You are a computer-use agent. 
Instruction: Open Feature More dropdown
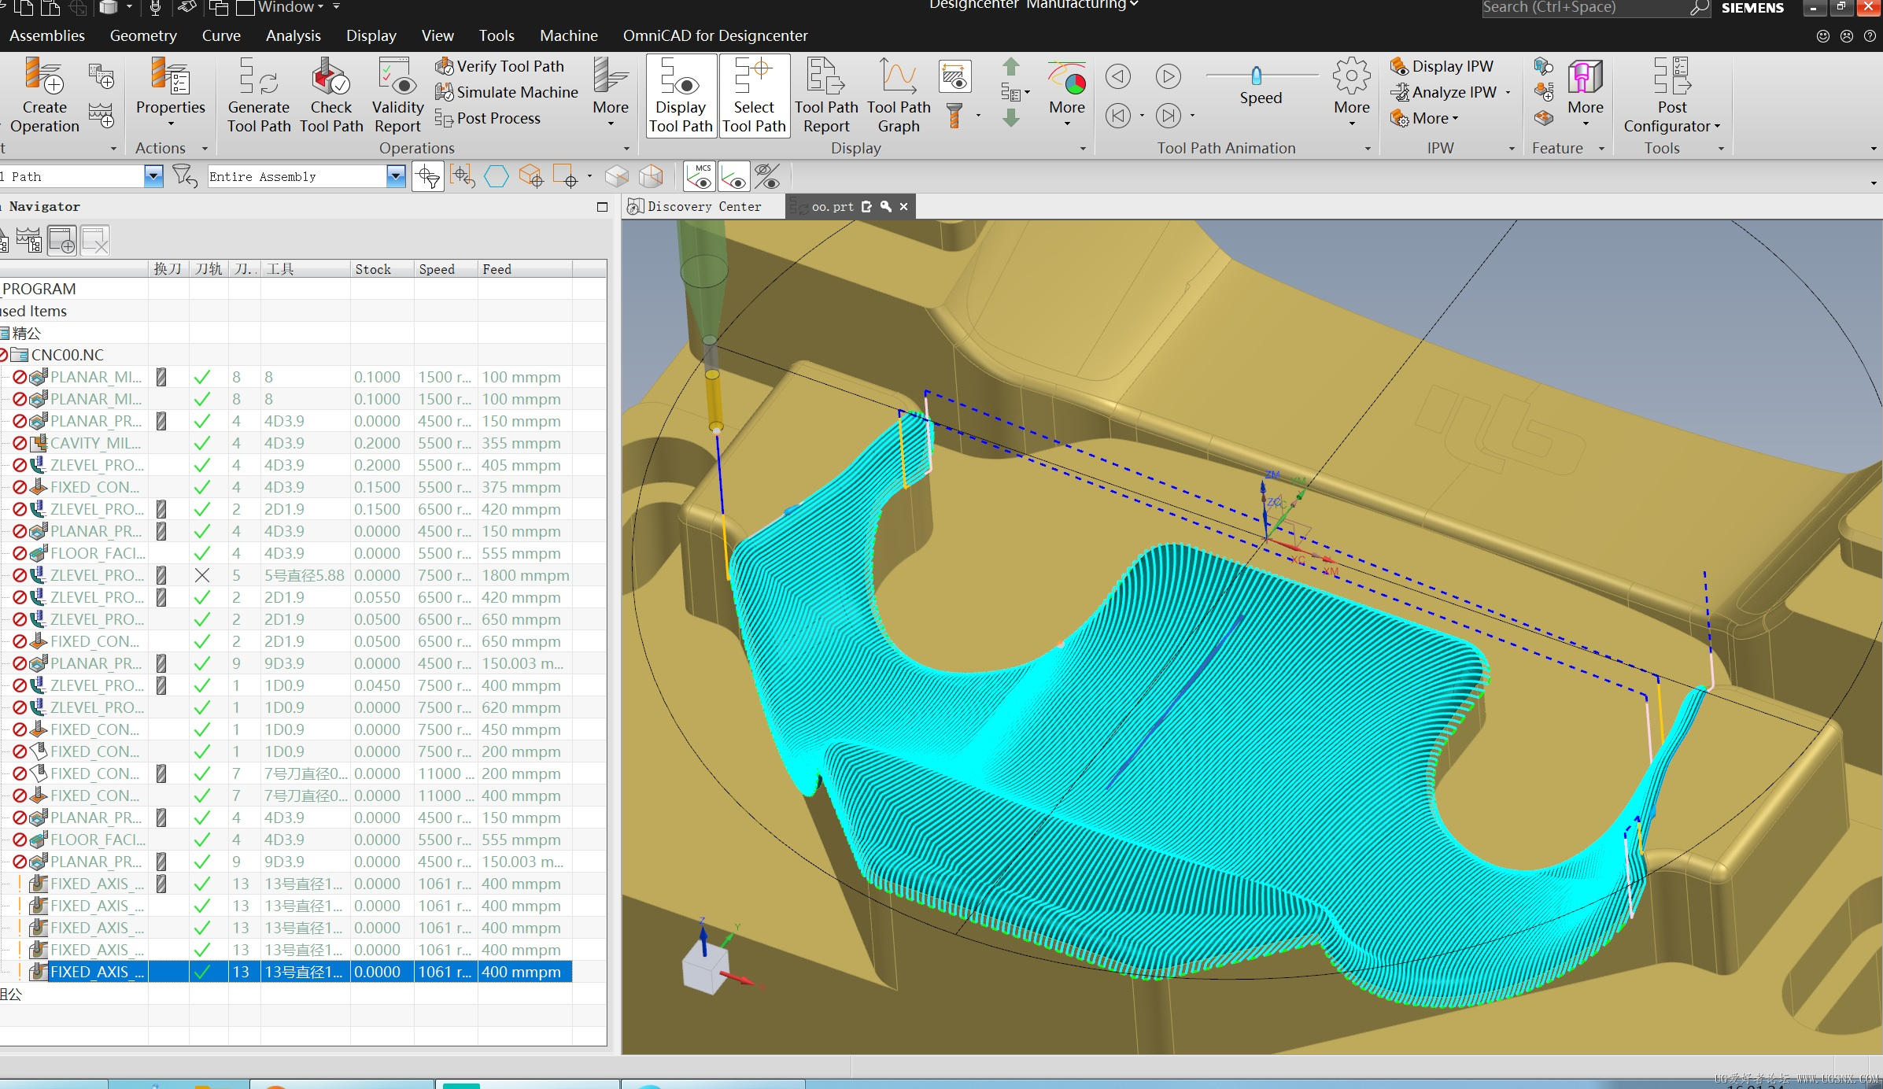pos(1585,94)
